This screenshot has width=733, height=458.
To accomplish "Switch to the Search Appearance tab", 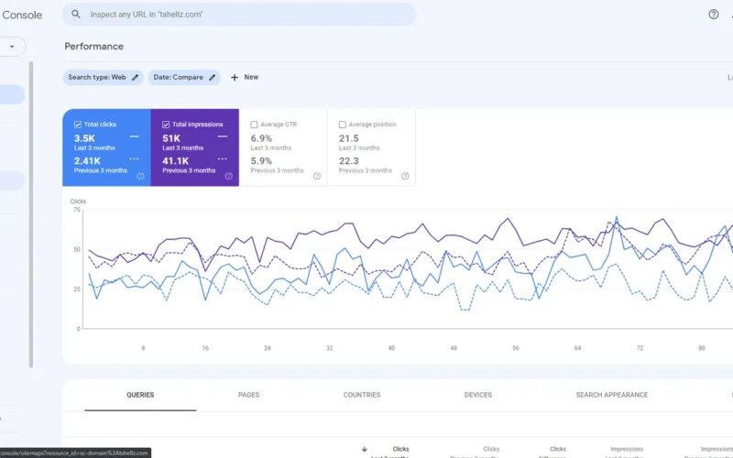I will click(x=612, y=395).
